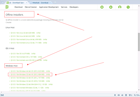Screen dimensions: 140x97
Task: Open info for Android Windows 32-bit installer
Action: [47, 88]
